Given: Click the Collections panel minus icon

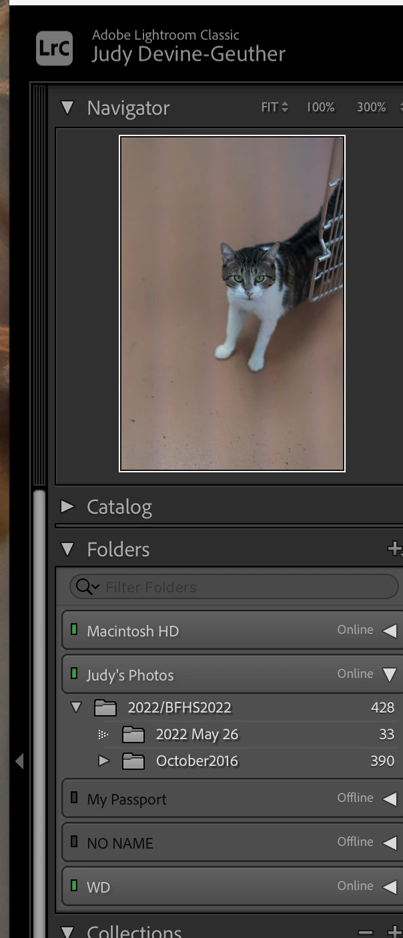Looking at the screenshot, I should pos(365,931).
